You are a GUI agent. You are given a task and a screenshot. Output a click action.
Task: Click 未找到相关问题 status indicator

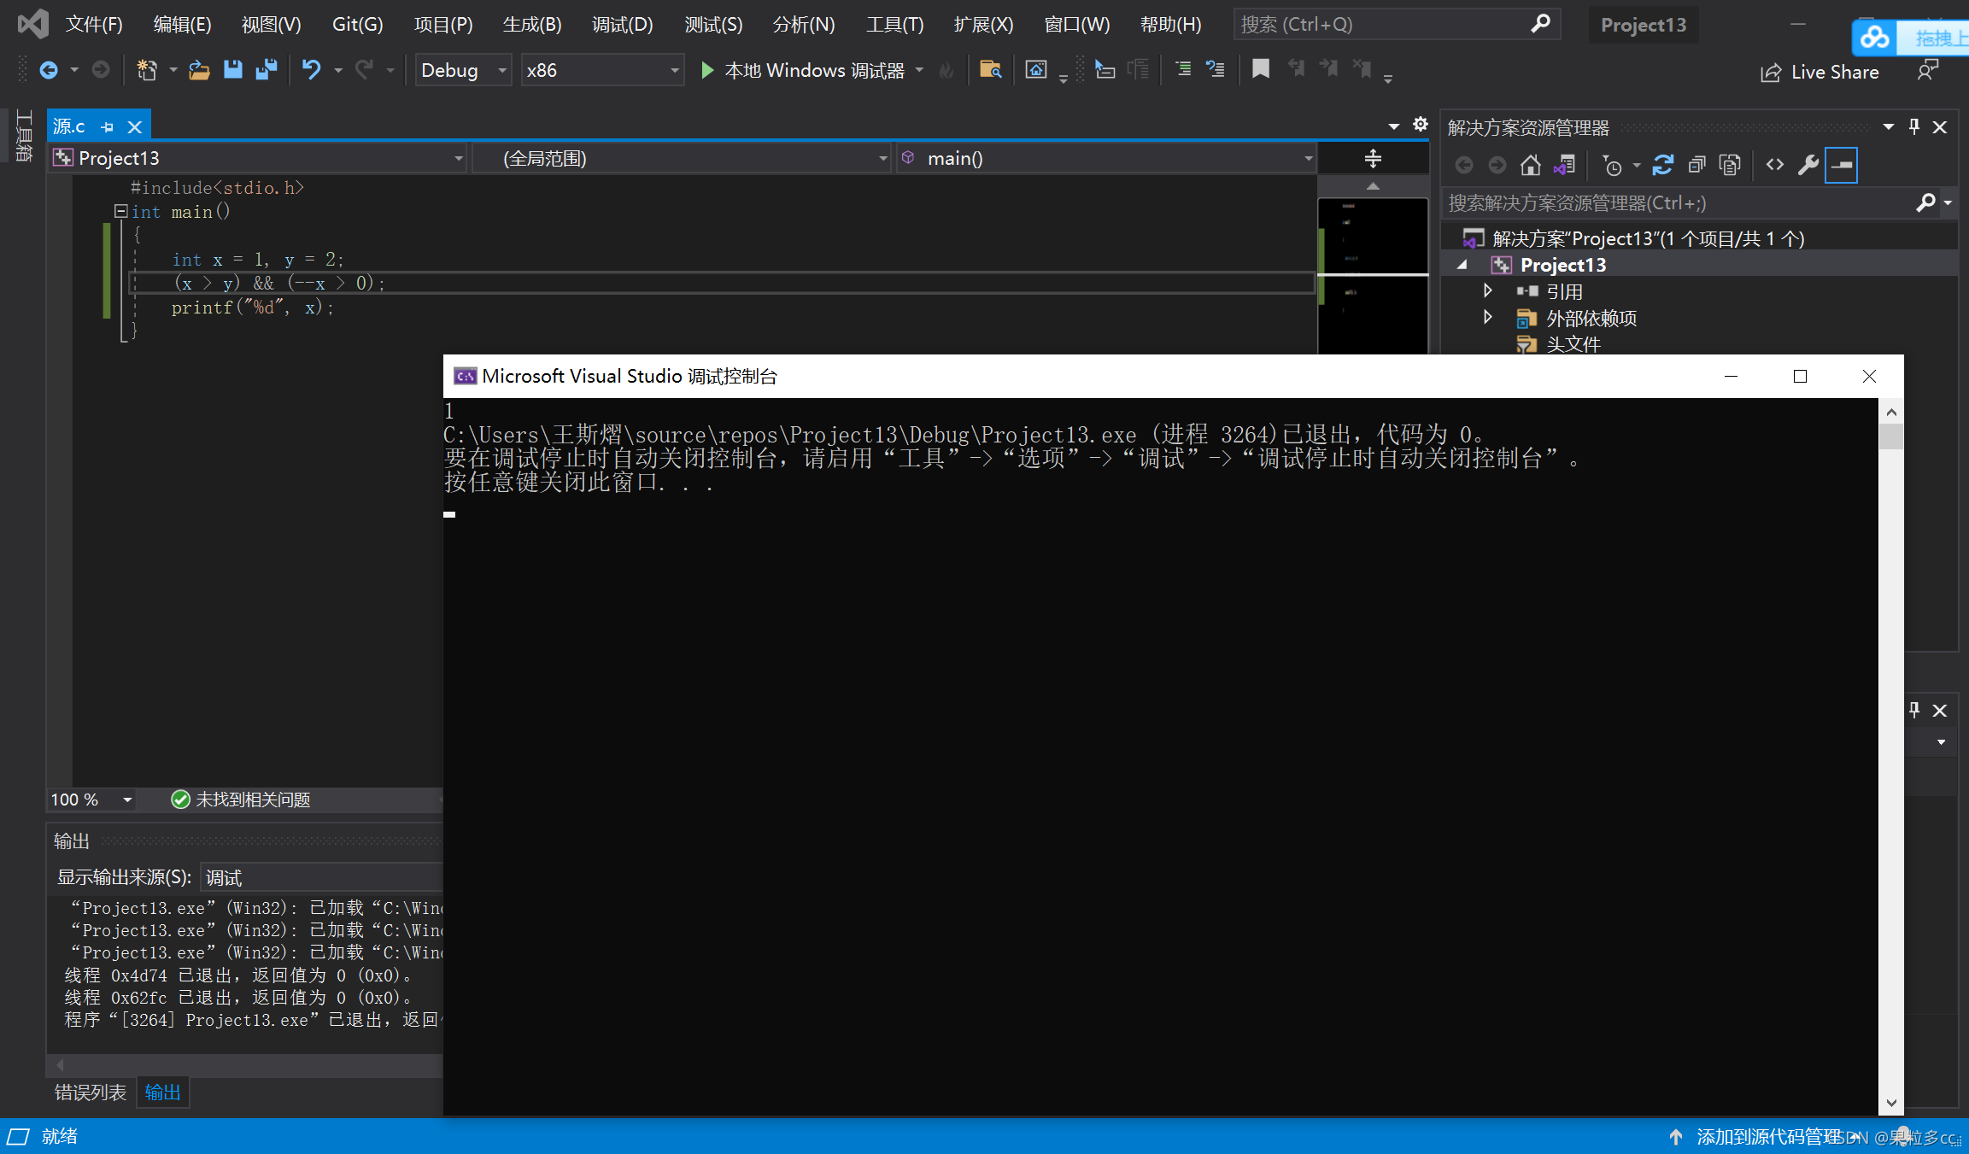point(241,800)
